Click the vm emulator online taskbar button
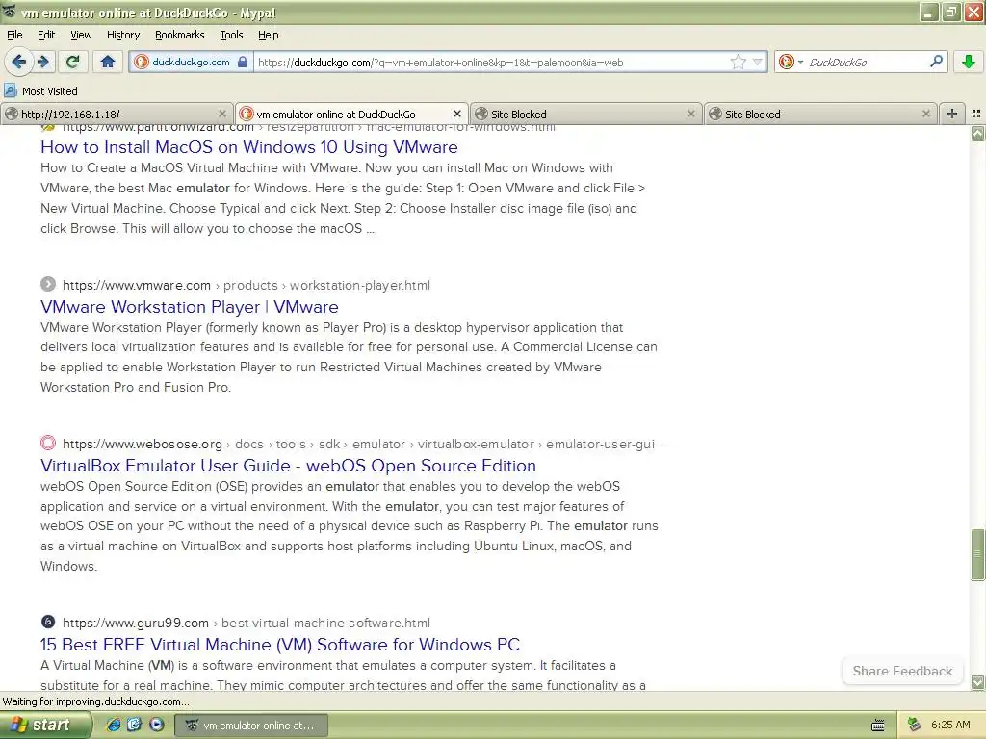The height and width of the screenshot is (739, 986). tap(251, 726)
